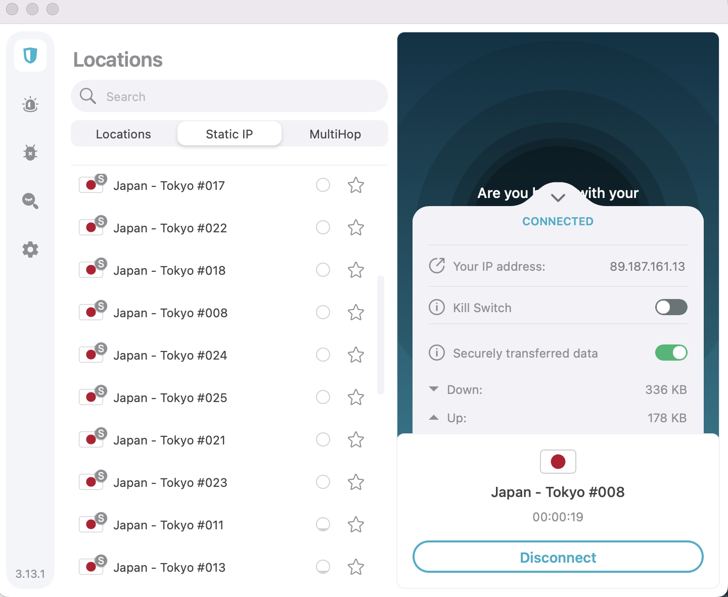Viewport: 728px width, 597px height.
Task: Enable the Kill Switch toggle
Action: tap(671, 307)
